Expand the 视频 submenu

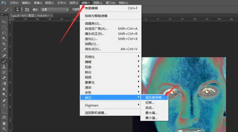111,77
